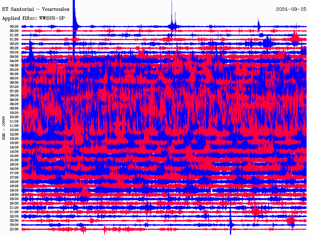The width and height of the screenshot is (309, 235).
Task: Select the 10:30 time label
Action: point(14,117)
